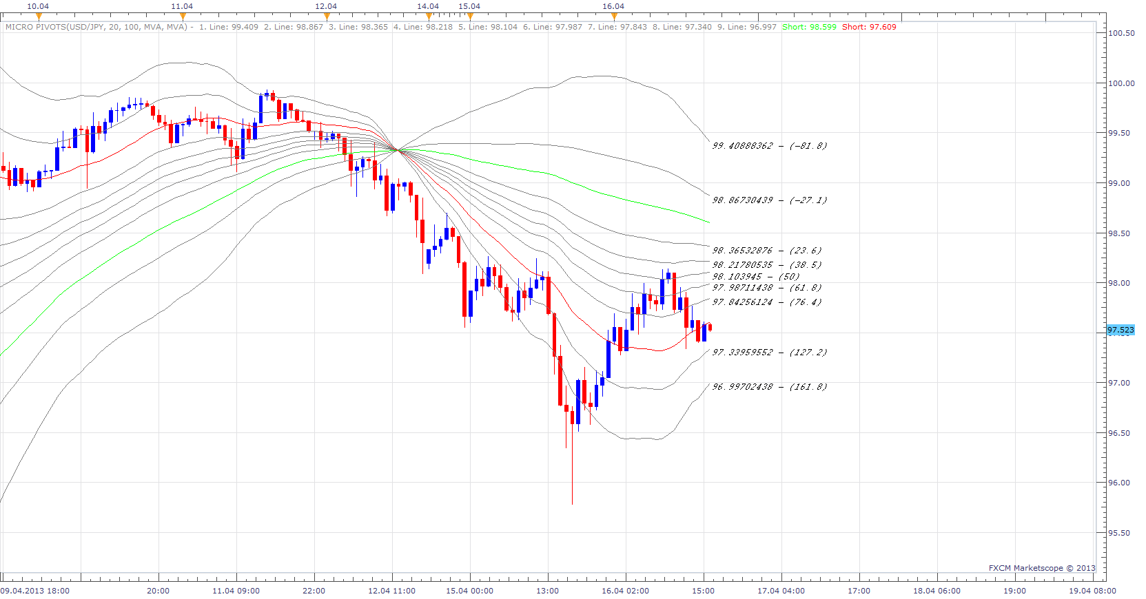Click the 100.50 price axis label
The image size is (1146, 599).
tap(1121, 33)
